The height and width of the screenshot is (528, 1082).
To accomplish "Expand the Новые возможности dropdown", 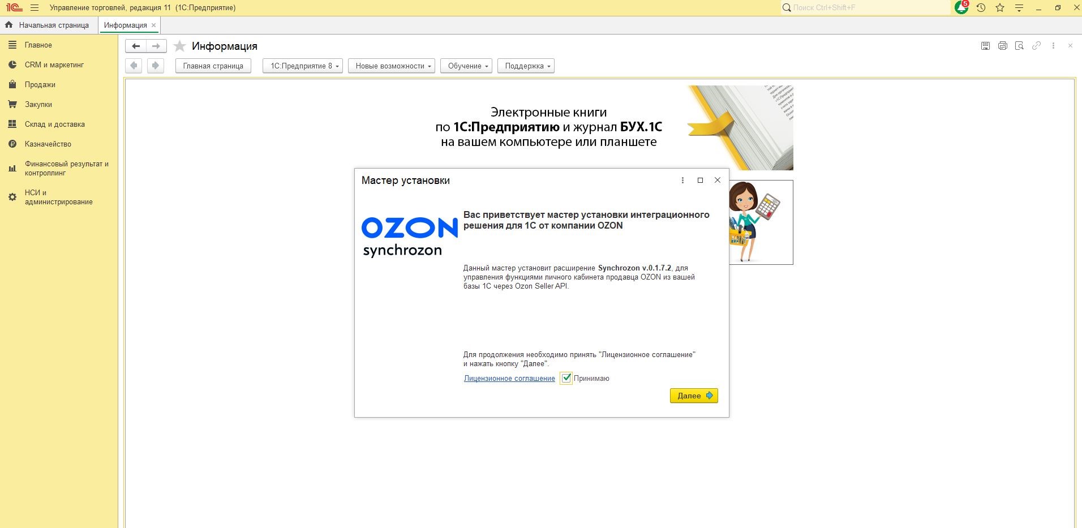I will 392,66.
